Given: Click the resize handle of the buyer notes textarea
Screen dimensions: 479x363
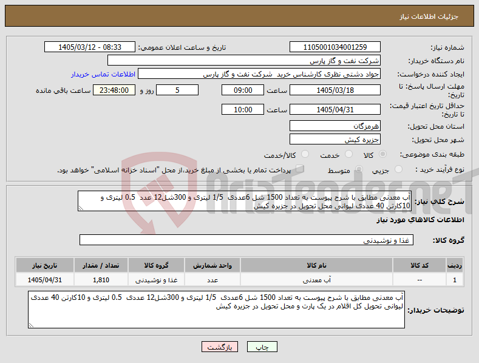Looking at the screenshot, I should (31, 325).
